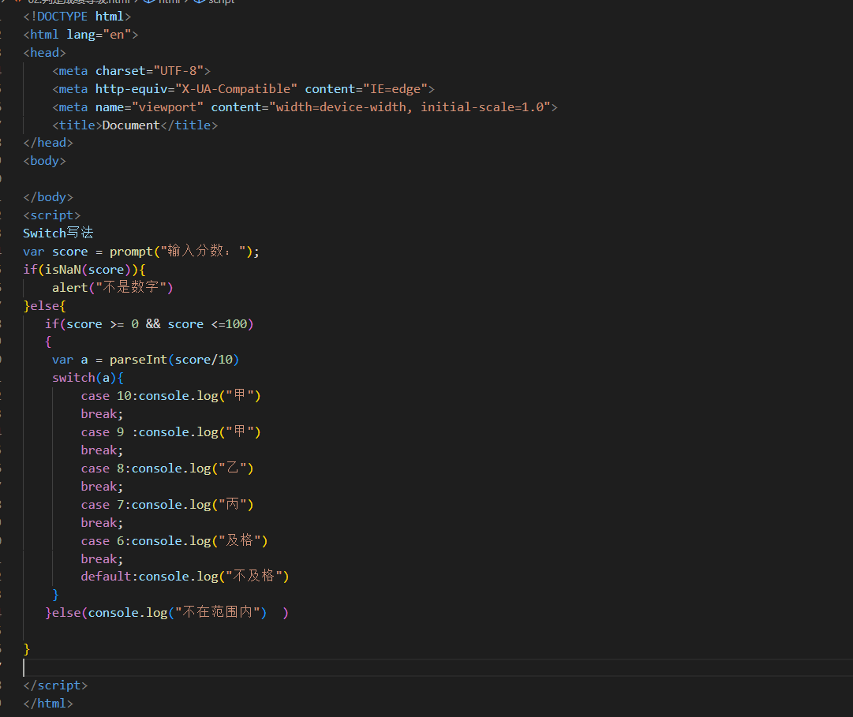Click the alert("不是数字") statement
The width and height of the screenshot is (853, 717).
113,288
